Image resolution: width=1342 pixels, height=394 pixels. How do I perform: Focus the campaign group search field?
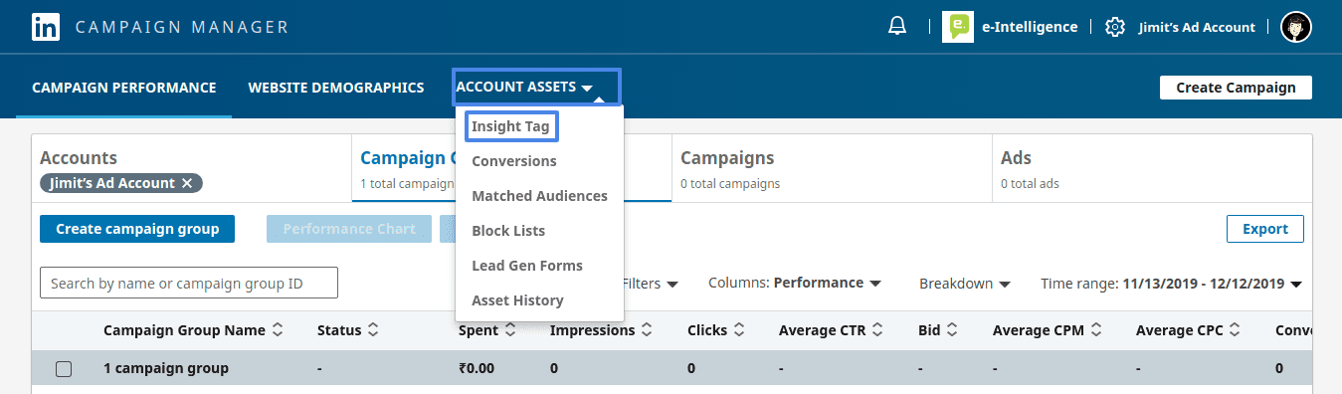tap(189, 284)
